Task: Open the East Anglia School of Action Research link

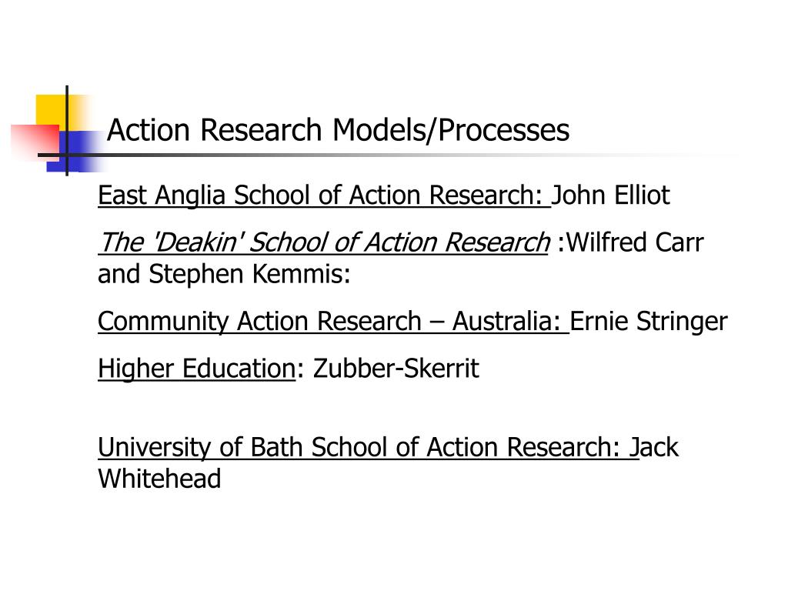Action: click(324, 195)
